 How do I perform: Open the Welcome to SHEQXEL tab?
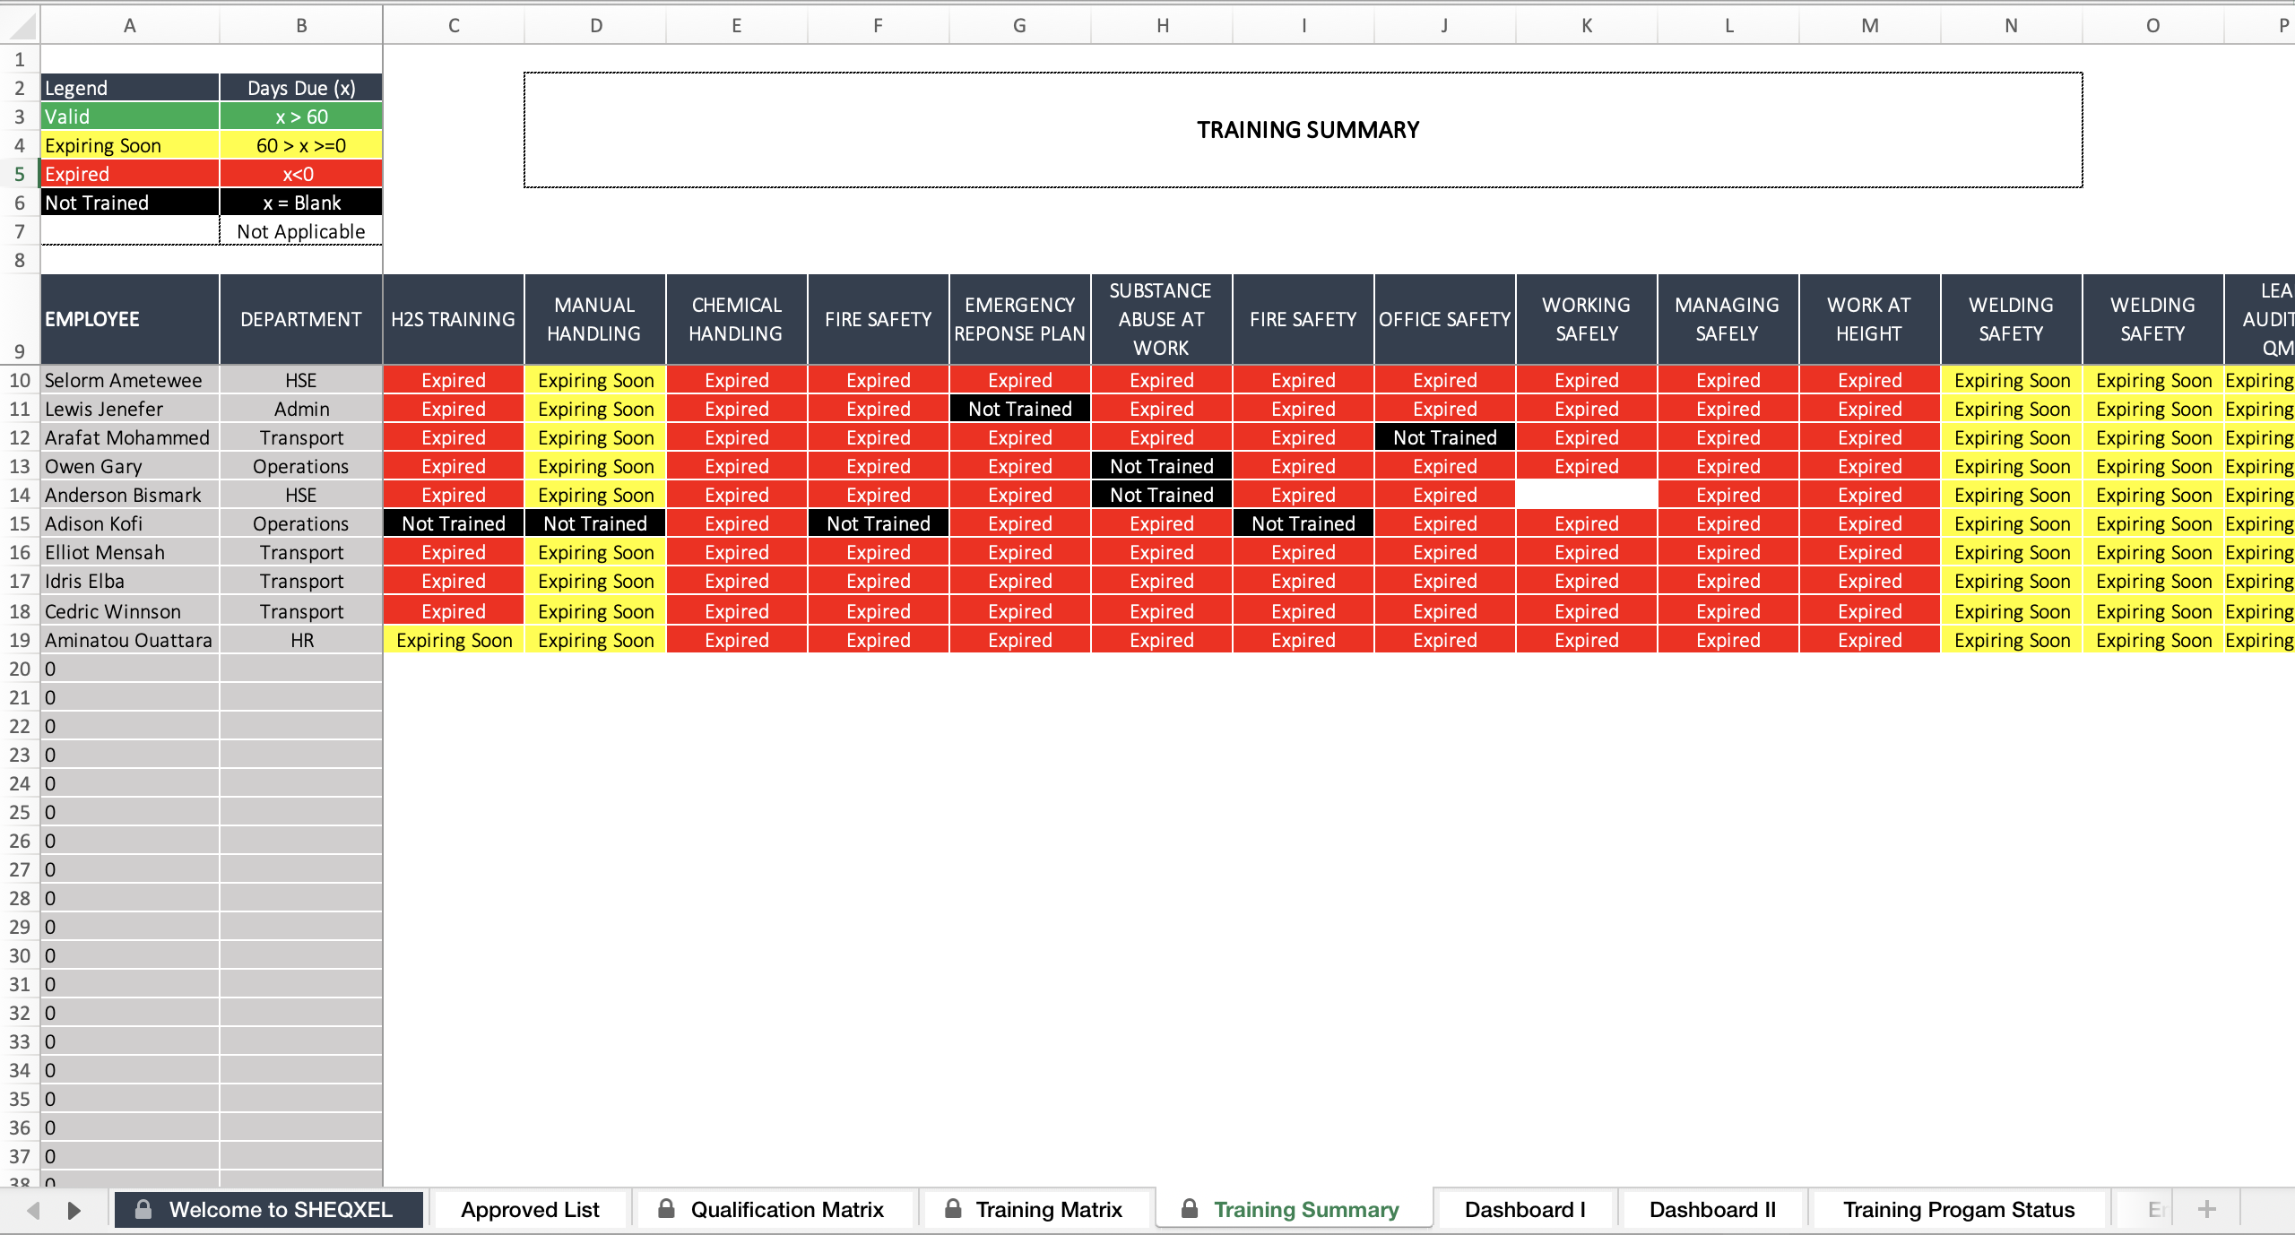click(x=268, y=1209)
